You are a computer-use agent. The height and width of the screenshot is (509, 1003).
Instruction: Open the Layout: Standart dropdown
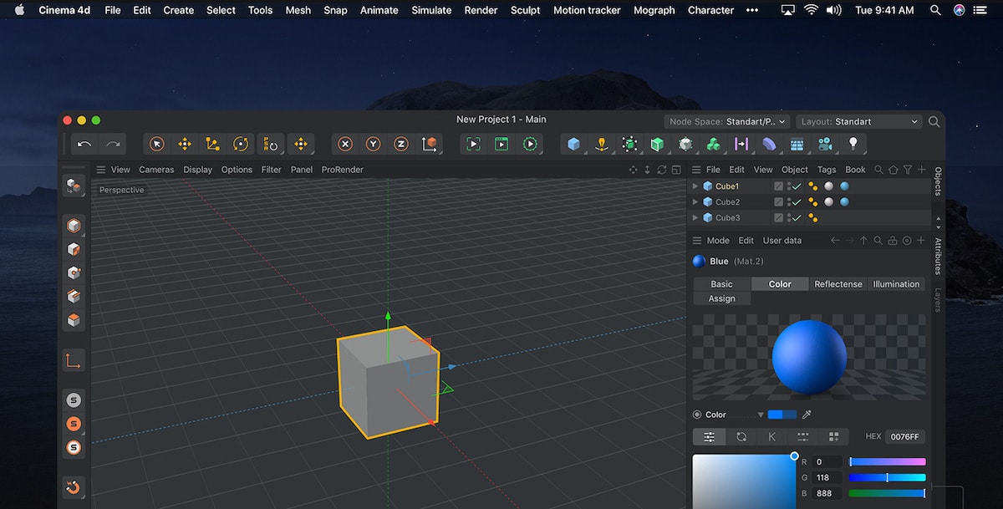coord(857,121)
